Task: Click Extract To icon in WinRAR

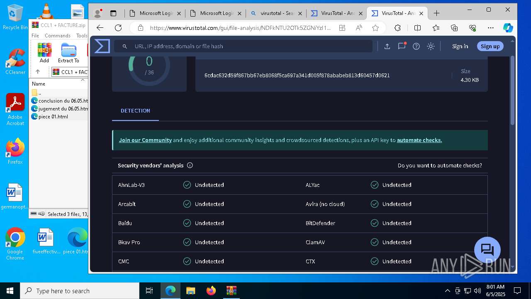Action: (x=68, y=53)
